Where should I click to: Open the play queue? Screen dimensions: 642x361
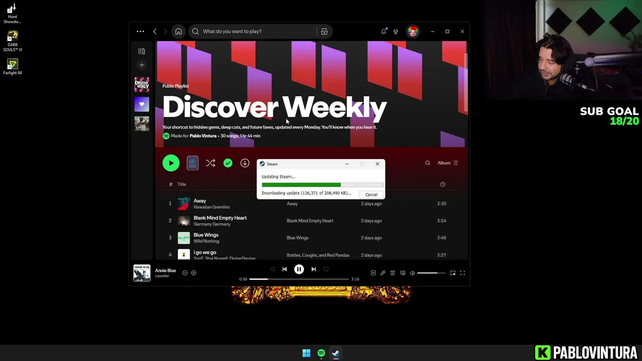393,273
